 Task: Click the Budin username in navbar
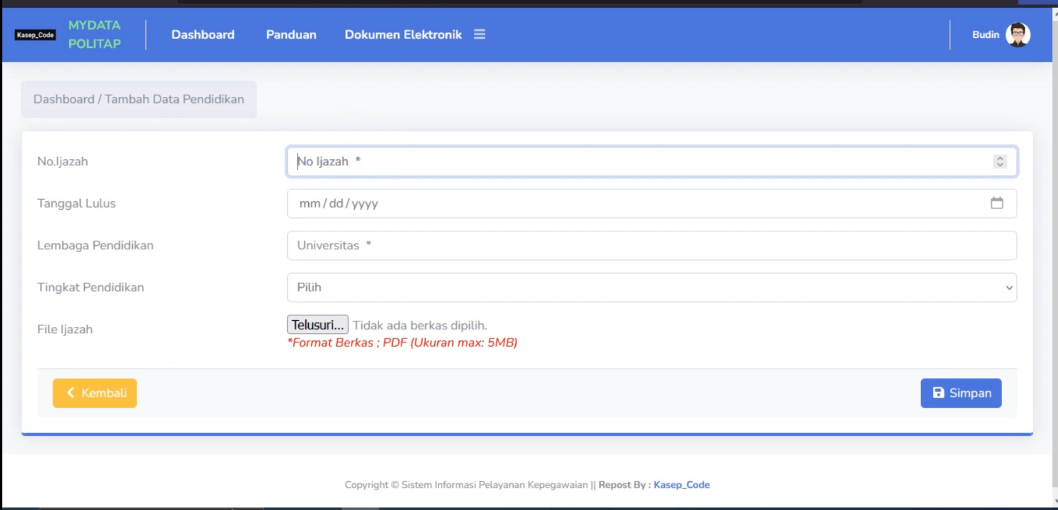[985, 35]
